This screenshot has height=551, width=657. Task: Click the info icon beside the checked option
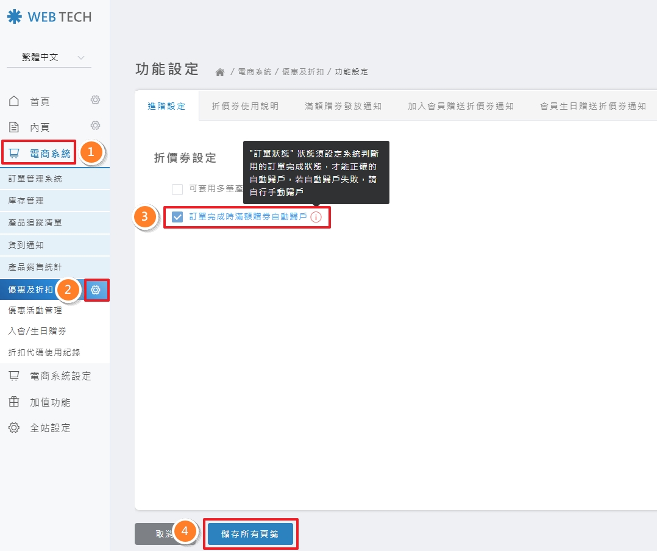coord(316,217)
